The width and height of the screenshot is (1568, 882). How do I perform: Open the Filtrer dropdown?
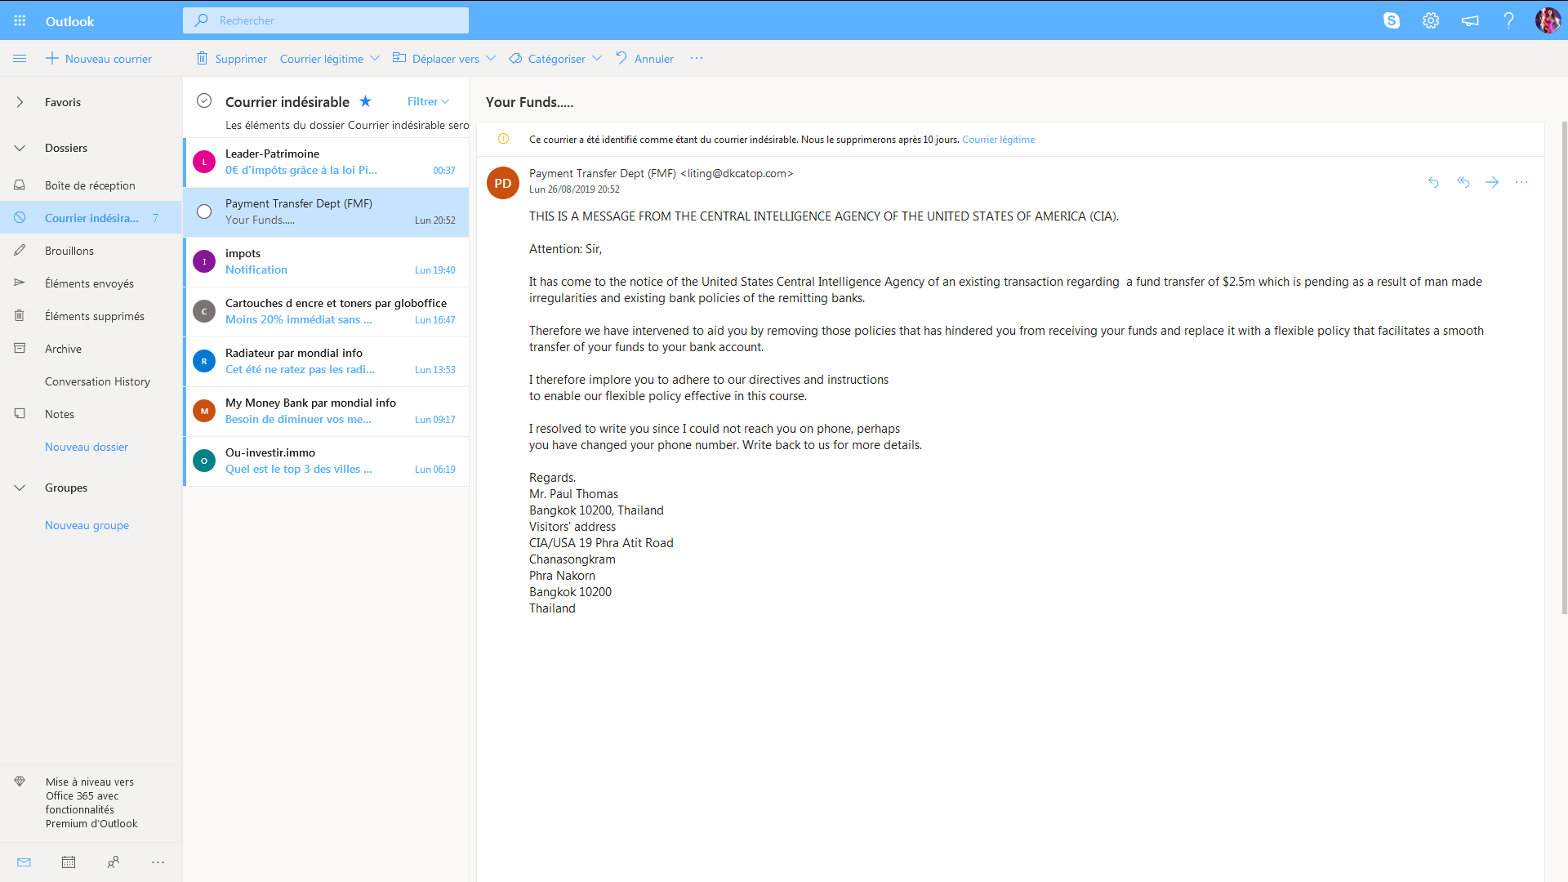coord(426,100)
